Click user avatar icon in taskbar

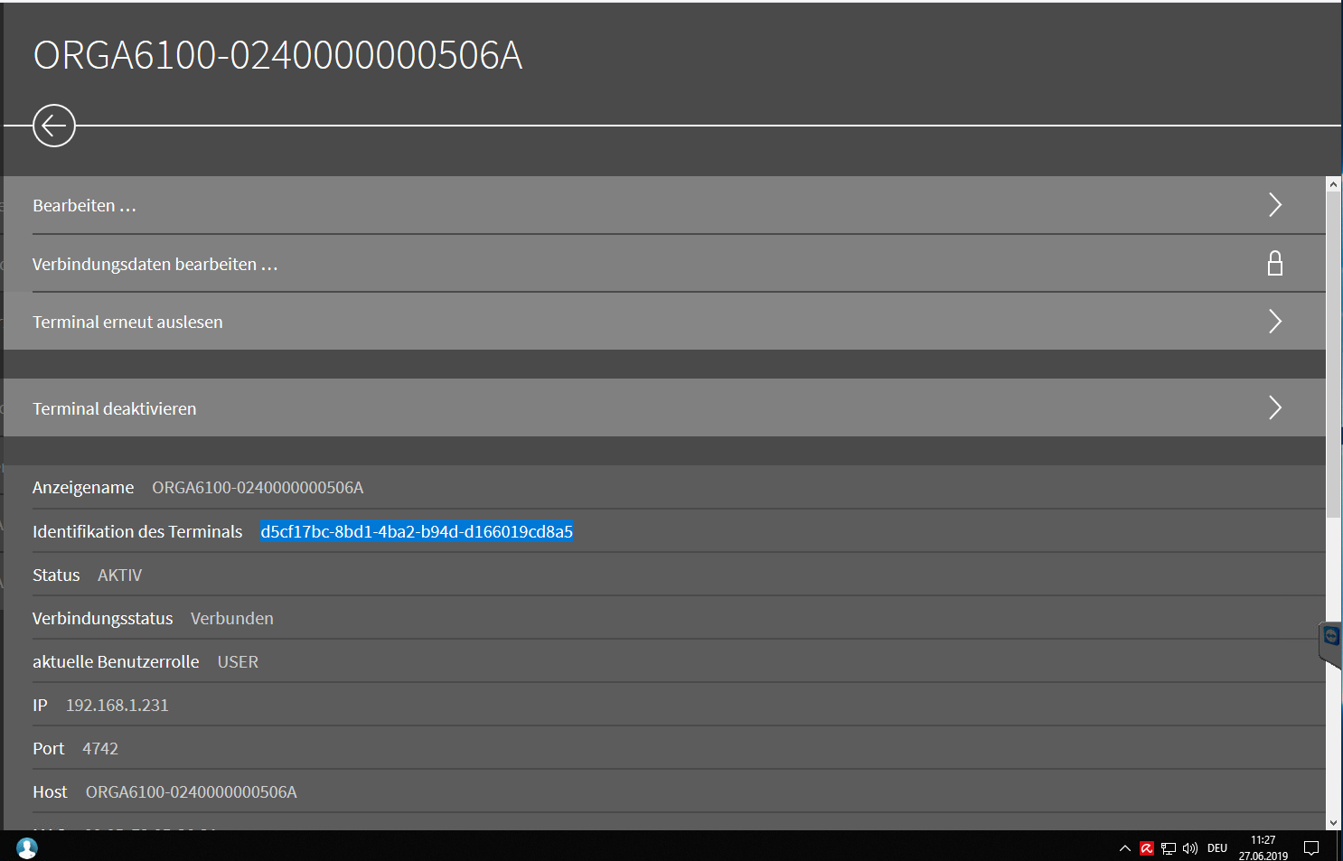(27, 847)
